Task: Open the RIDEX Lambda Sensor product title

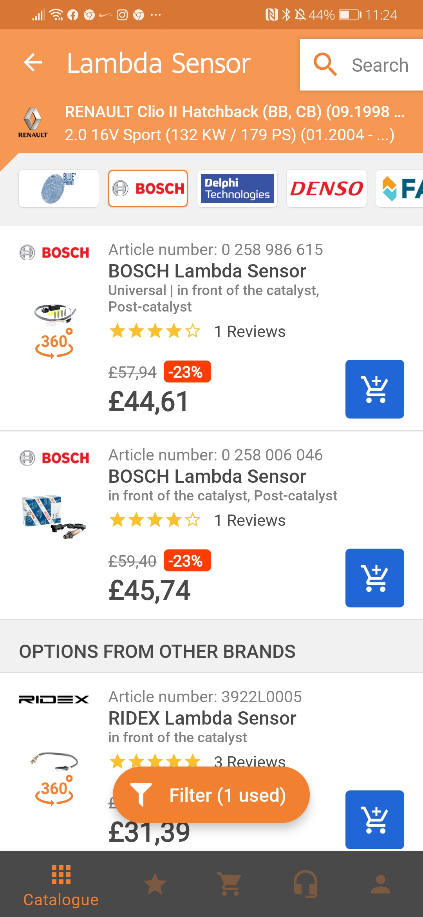Action: (x=202, y=718)
